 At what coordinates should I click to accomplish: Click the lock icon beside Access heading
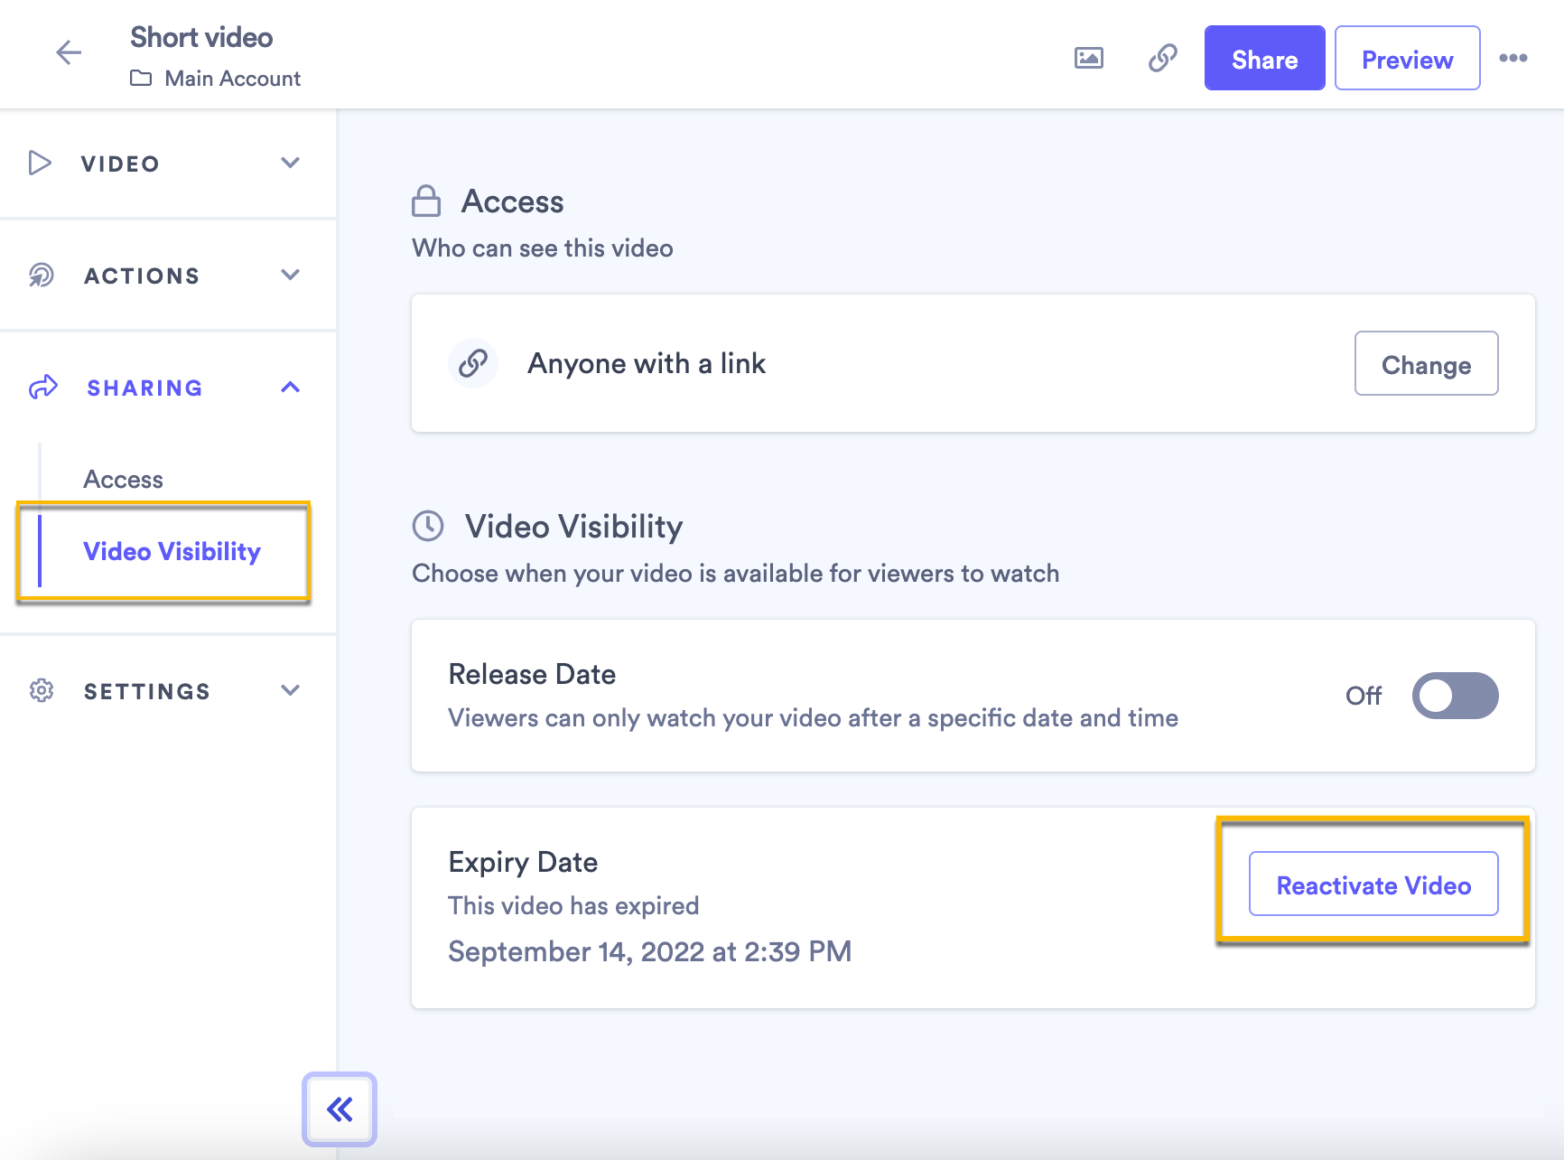coord(426,201)
